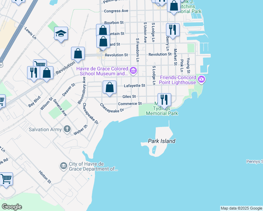The image size is (263, 211).
Task: Open the Havre de Grace Colored School Museum icon
Action: 133,71
